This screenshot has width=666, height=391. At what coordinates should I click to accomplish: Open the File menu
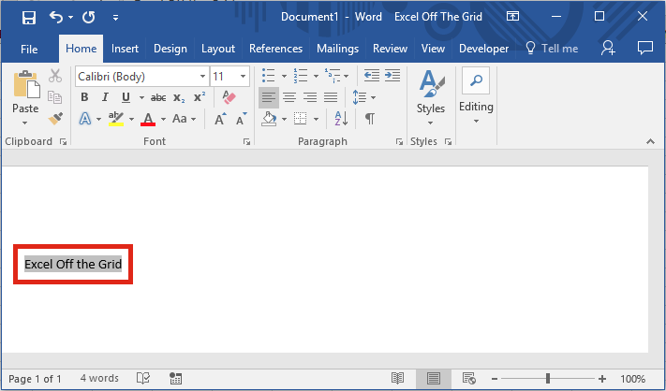coord(29,50)
